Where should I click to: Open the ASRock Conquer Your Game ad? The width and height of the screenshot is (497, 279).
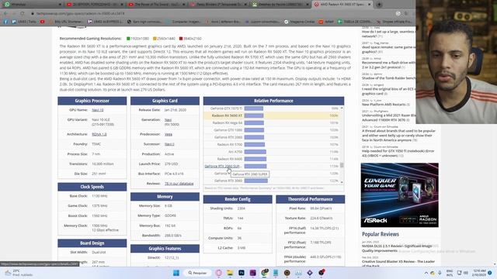[x=399, y=195]
